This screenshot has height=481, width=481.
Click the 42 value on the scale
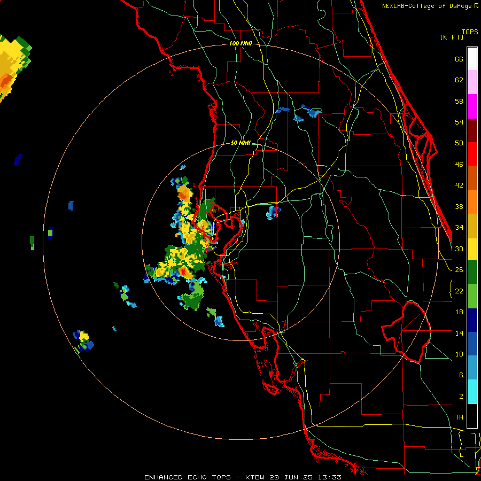click(459, 185)
